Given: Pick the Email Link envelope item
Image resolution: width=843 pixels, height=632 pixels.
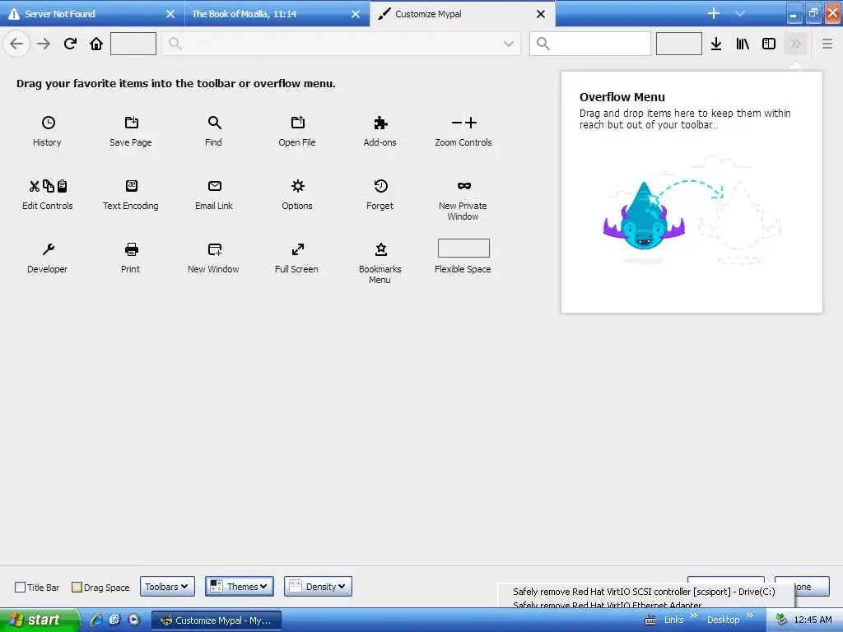Looking at the screenshot, I should tap(214, 194).
